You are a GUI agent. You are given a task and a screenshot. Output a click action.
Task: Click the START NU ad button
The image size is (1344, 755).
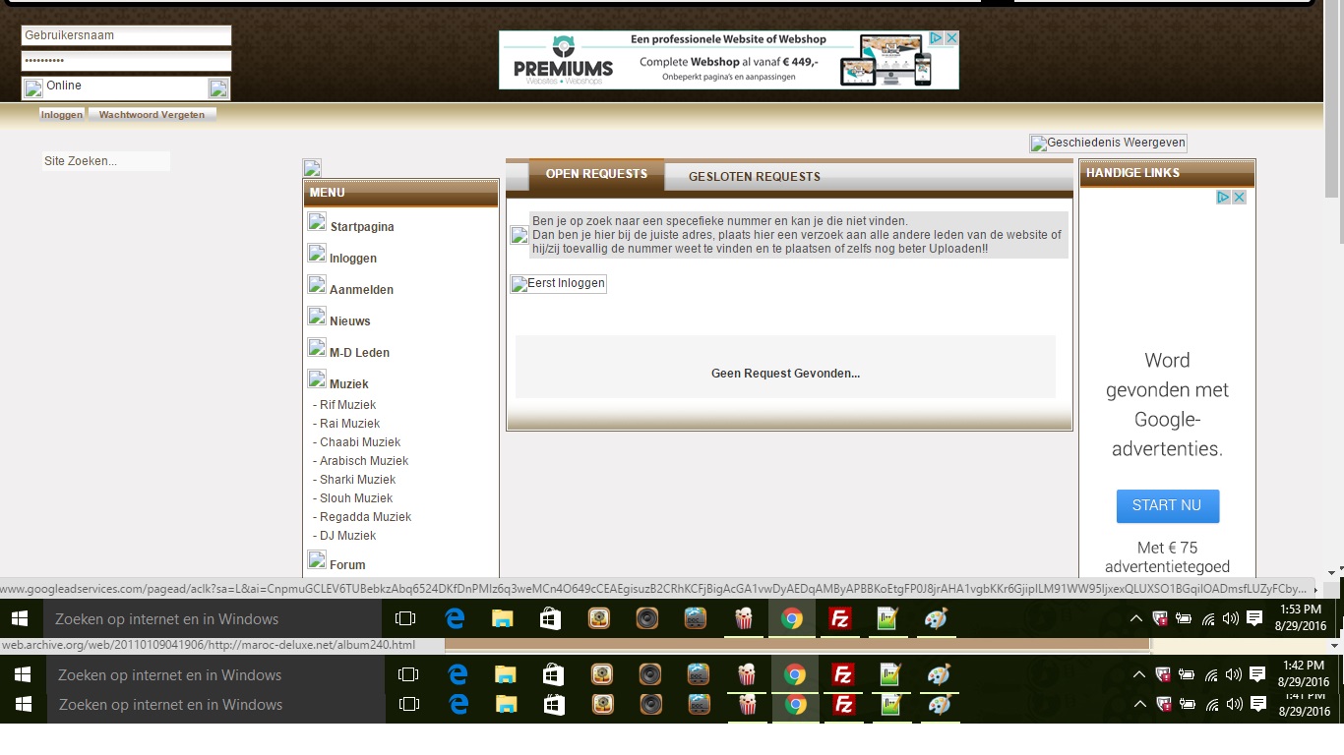(1167, 505)
